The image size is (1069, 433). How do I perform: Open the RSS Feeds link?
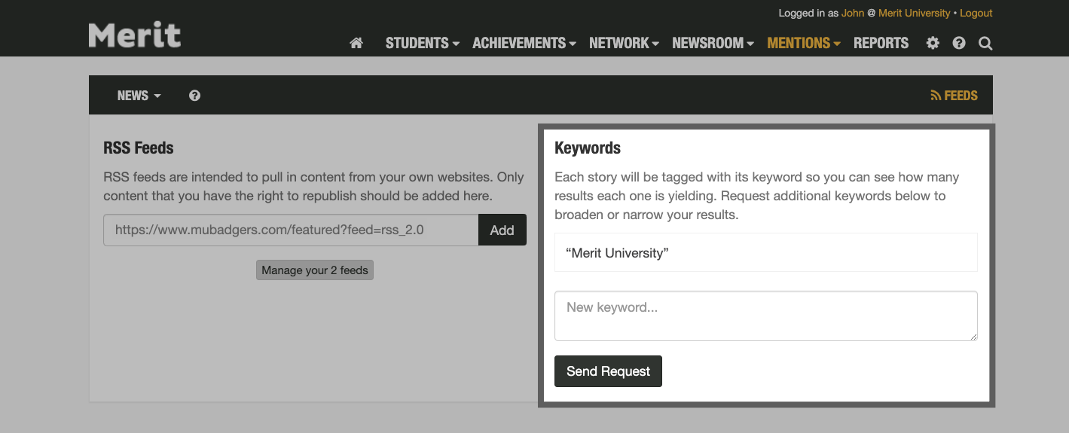(x=954, y=96)
